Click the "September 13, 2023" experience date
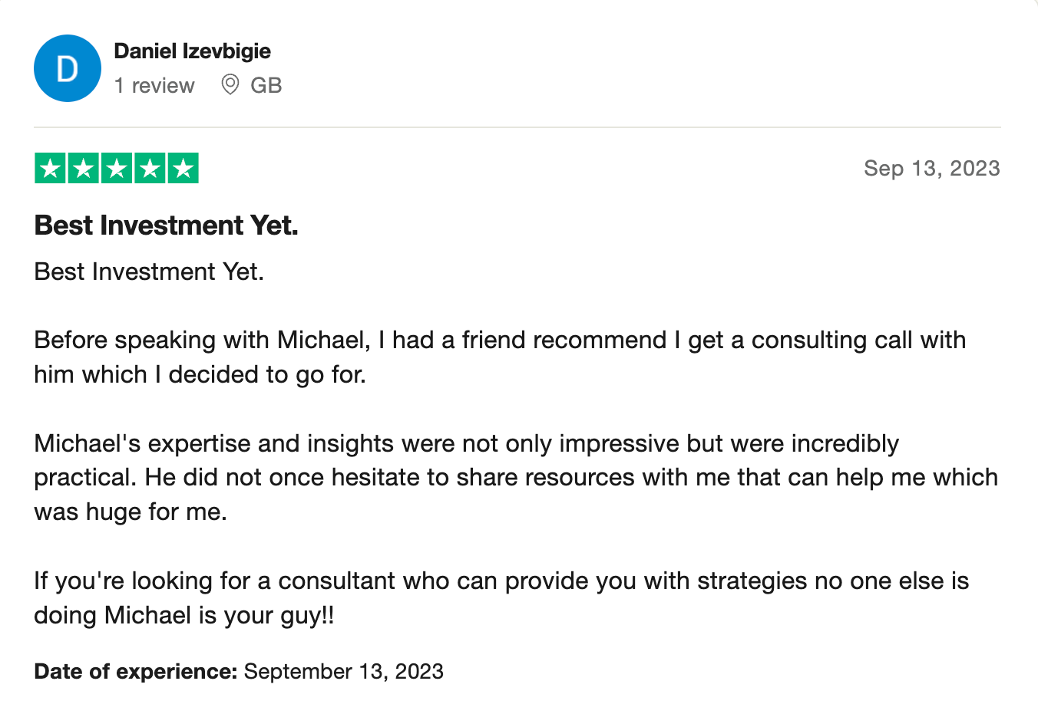The width and height of the screenshot is (1038, 704). [x=343, y=671]
